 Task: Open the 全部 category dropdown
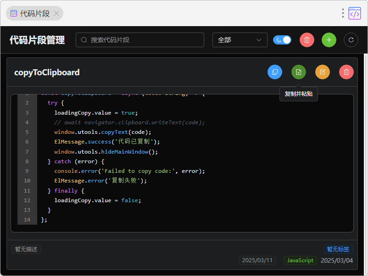(240, 40)
